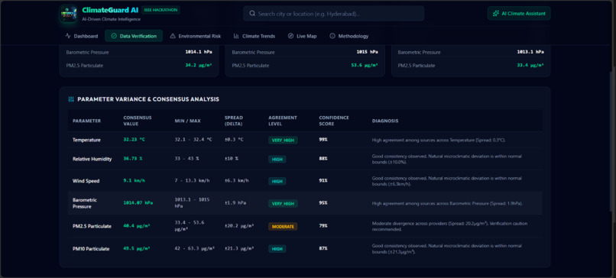Select the Wind Speed parameter name
This screenshot has width=616, height=278.
pyautogui.click(x=86, y=181)
